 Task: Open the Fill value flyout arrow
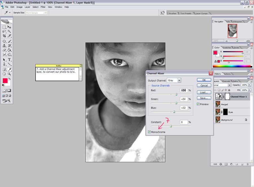(249, 90)
